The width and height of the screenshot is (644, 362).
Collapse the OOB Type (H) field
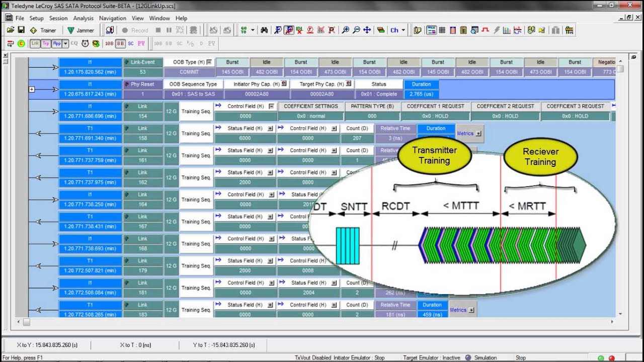point(209,62)
